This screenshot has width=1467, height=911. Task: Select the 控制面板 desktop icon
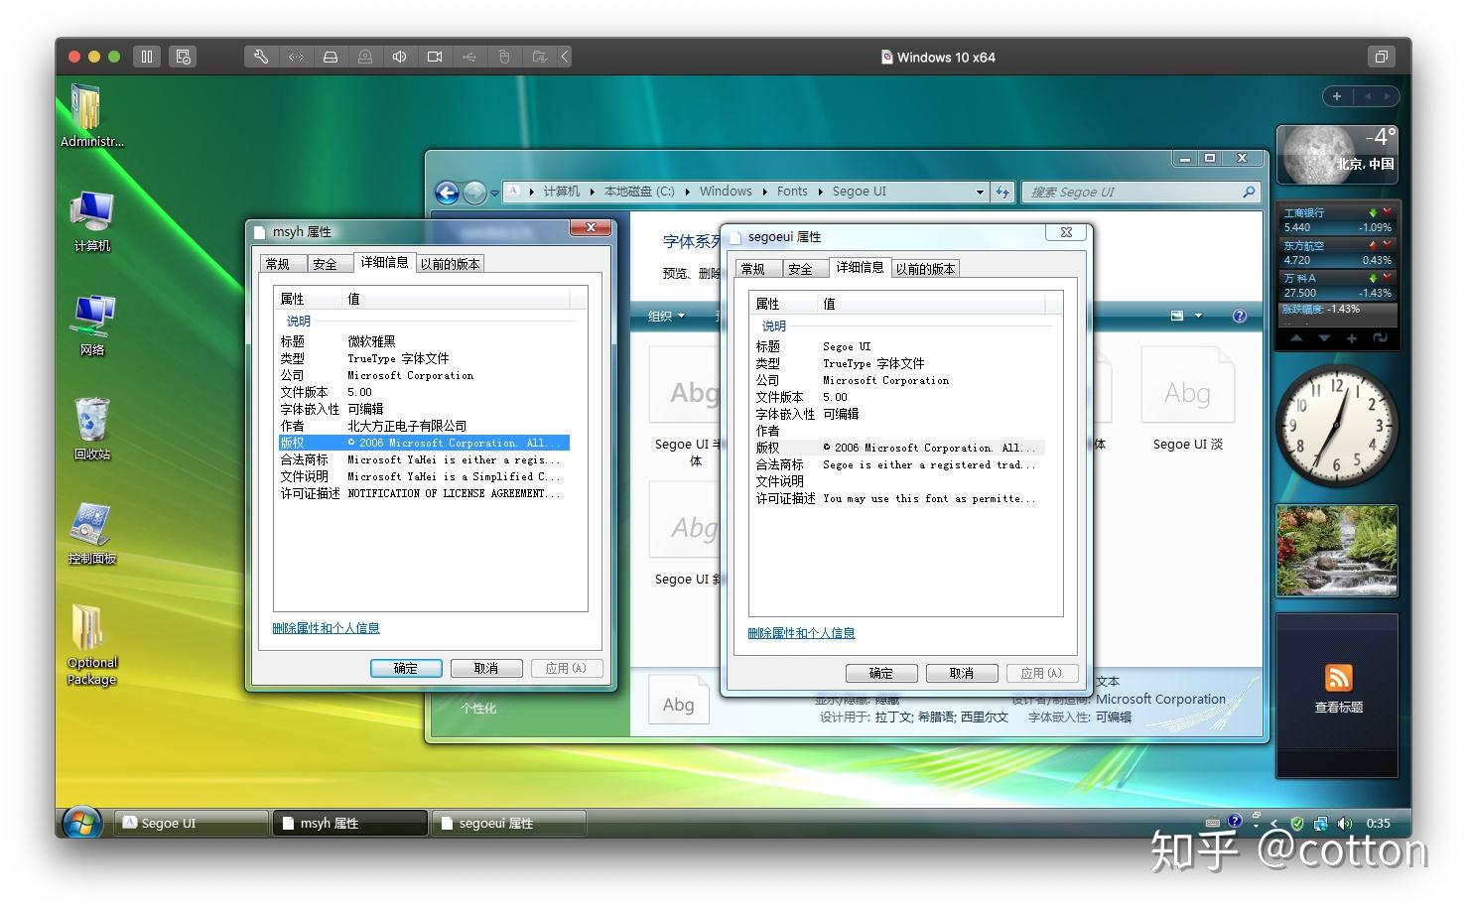point(92,533)
